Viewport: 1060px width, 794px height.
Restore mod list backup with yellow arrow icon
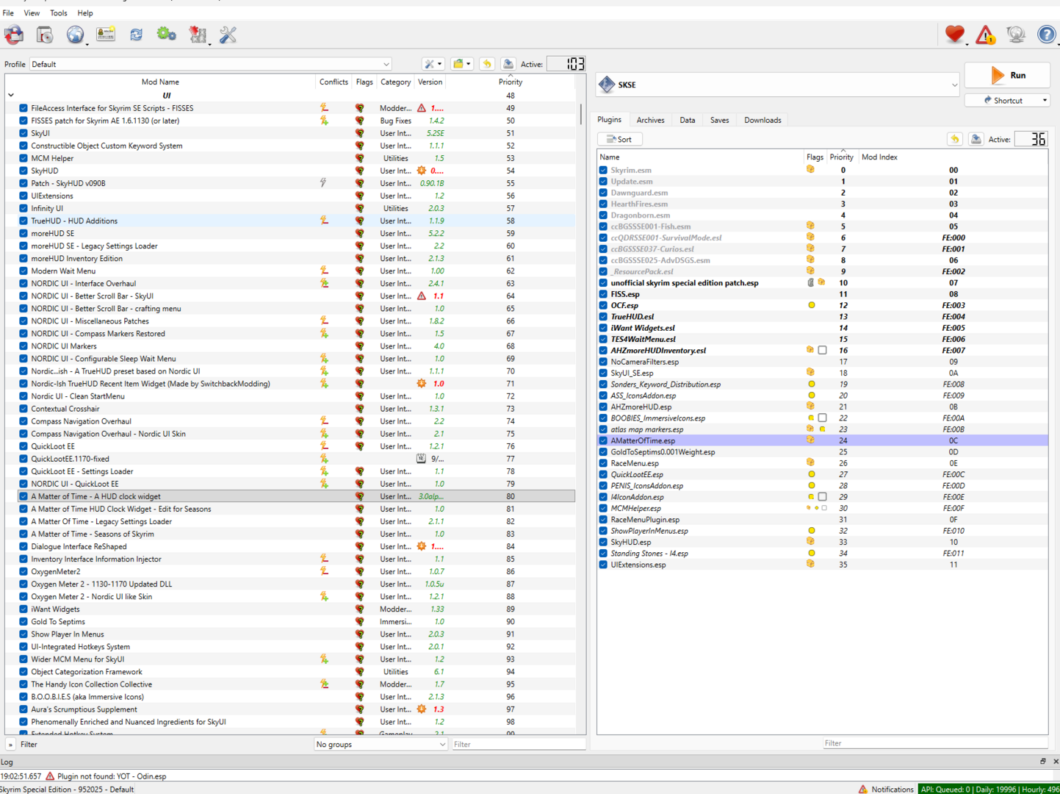point(487,64)
